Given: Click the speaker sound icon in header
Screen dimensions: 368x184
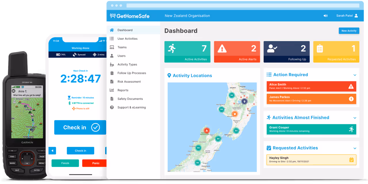Looking at the screenshot, I should pos(325,16).
